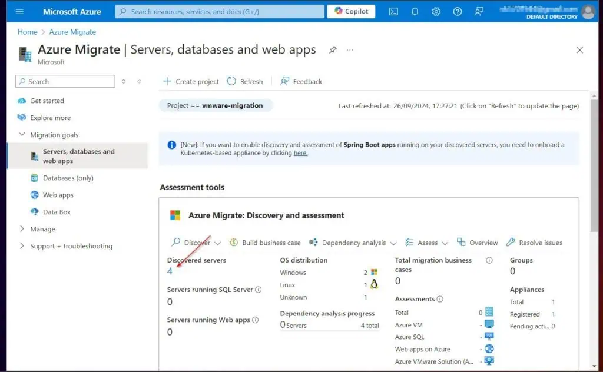Focus the global search resources box
The image size is (603, 372).
[x=220, y=12]
